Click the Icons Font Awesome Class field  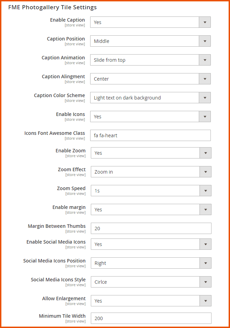tap(150, 136)
